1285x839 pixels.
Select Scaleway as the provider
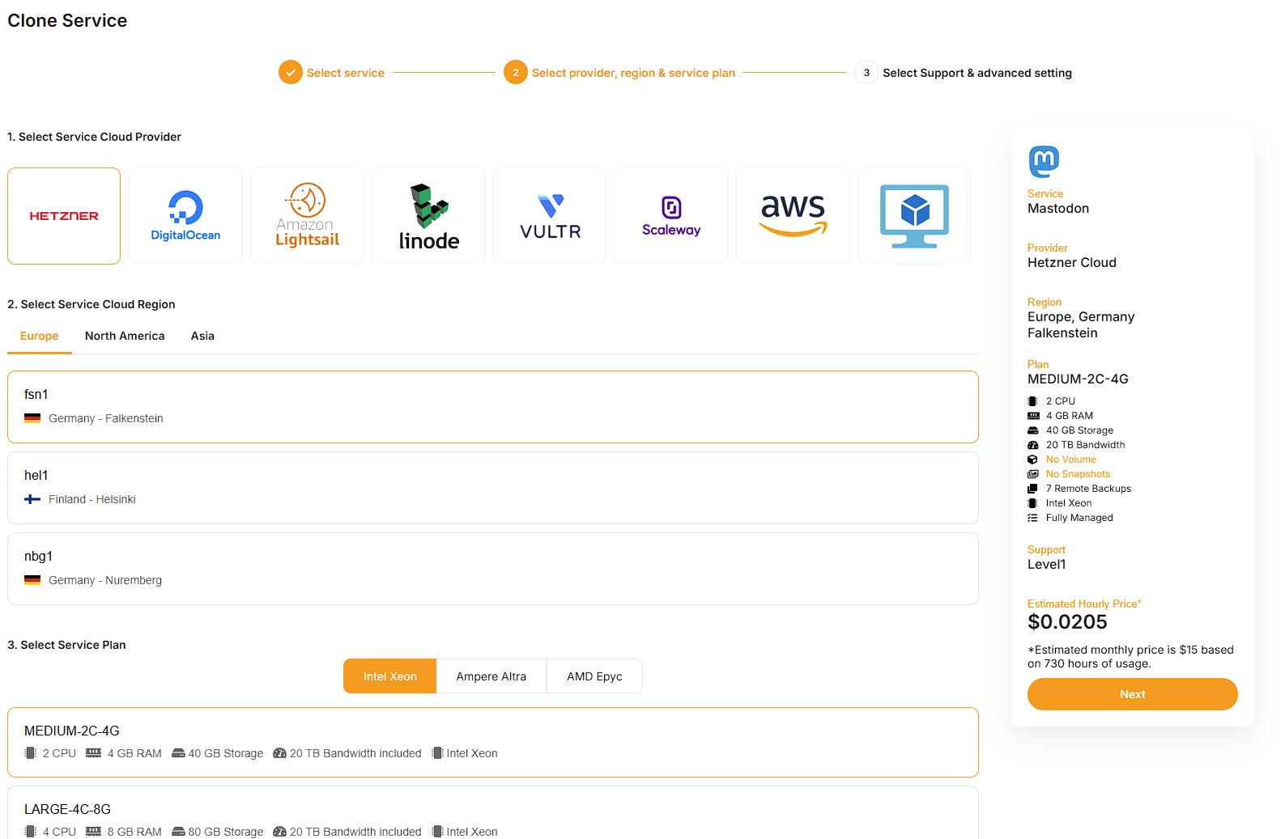[x=671, y=216]
